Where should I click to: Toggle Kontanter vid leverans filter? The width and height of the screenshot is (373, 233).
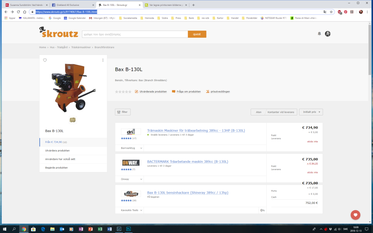pyautogui.click(x=281, y=112)
